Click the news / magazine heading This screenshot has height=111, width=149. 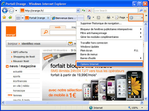[x=23, y=66]
